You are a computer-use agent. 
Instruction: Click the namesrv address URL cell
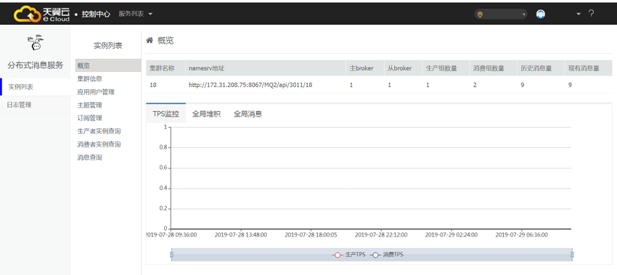pyautogui.click(x=250, y=85)
